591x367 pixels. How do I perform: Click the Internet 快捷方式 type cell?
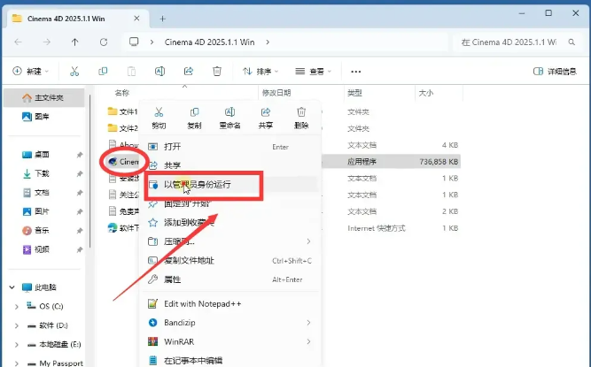(x=377, y=228)
